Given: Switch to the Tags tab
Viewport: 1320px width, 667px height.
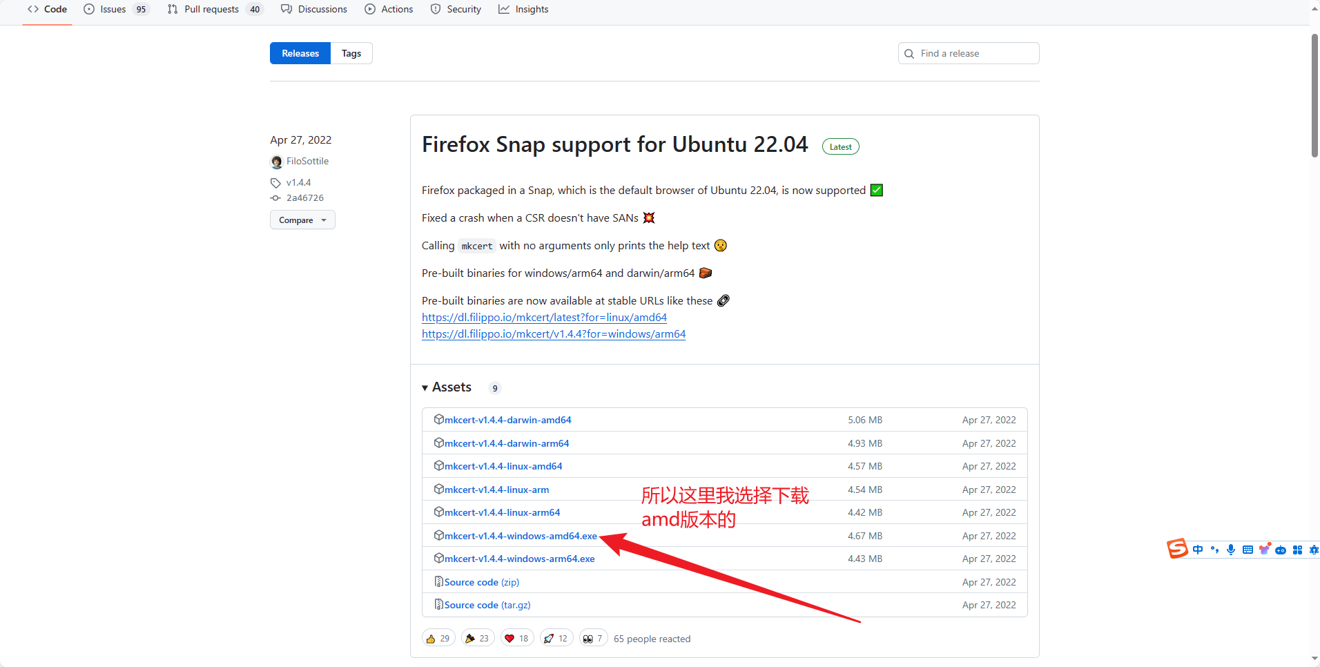Looking at the screenshot, I should pyautogui.click(x=351, y=54).
